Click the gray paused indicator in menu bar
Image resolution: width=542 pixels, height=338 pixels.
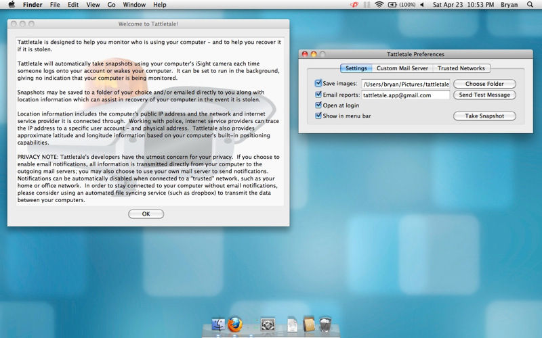tap(367, 5)
